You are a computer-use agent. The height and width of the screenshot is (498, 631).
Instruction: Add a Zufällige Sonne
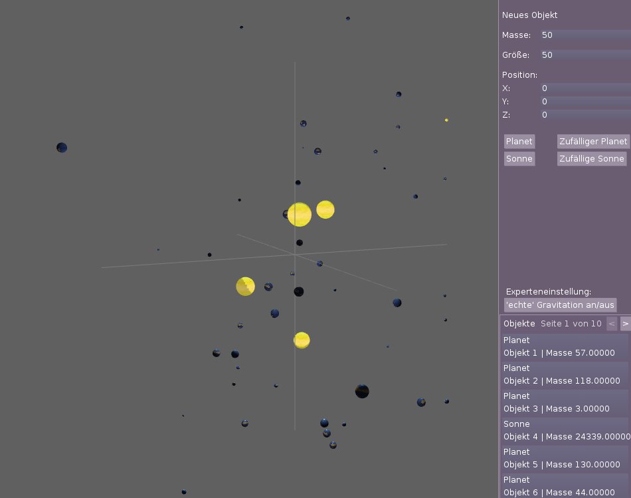(x=592, y=159)
